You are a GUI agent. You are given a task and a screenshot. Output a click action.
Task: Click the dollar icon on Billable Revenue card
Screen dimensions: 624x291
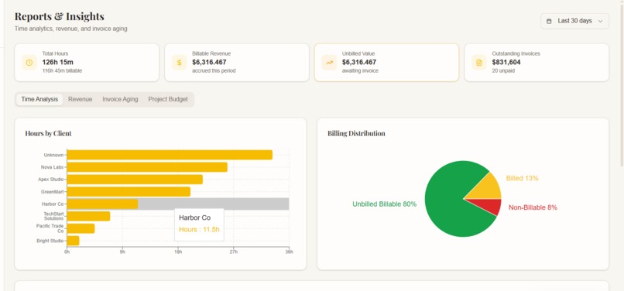(179, 63)
